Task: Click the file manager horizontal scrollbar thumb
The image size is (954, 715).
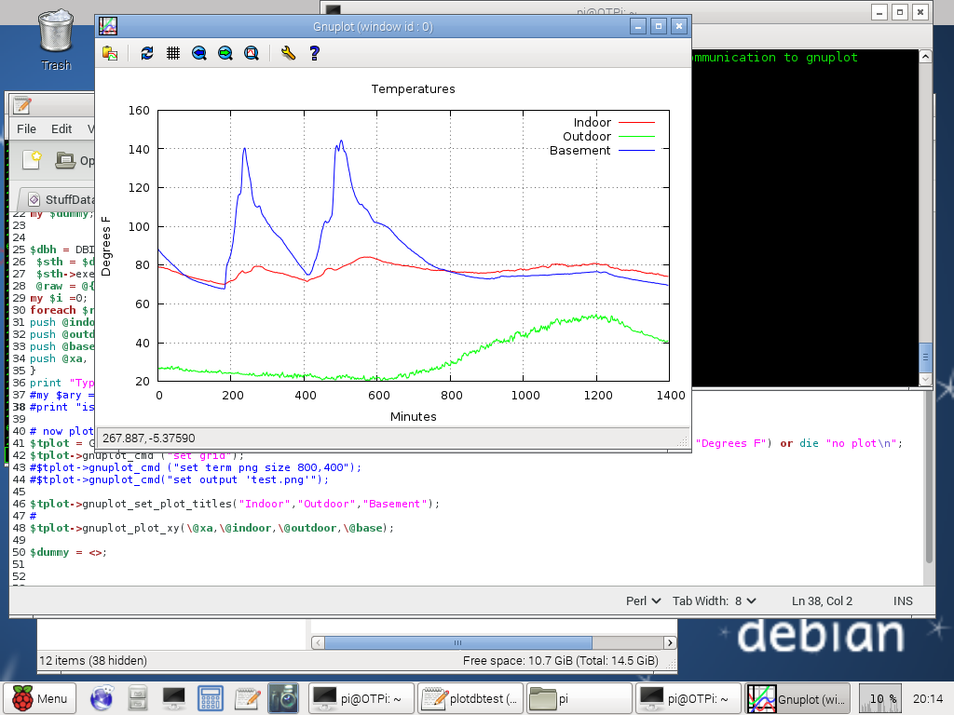Action: coord(457,642)
